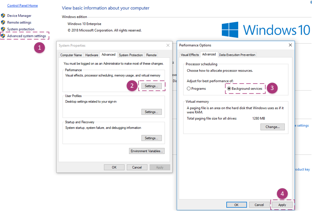312x211 pixels.
Task: Open User Profiles Settings button
Action: (x=151, y=112)
